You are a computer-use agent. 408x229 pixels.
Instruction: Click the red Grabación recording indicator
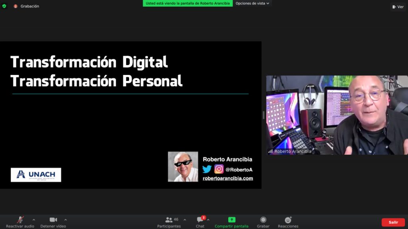16,6
